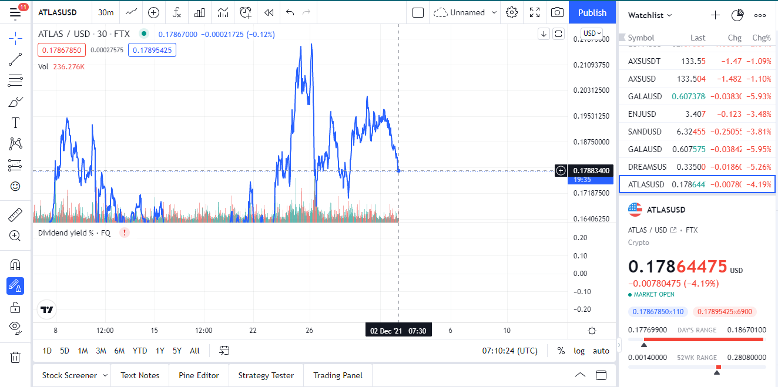Open watchlist three-dot options
The image size is (778, 387).
(760, 15)
